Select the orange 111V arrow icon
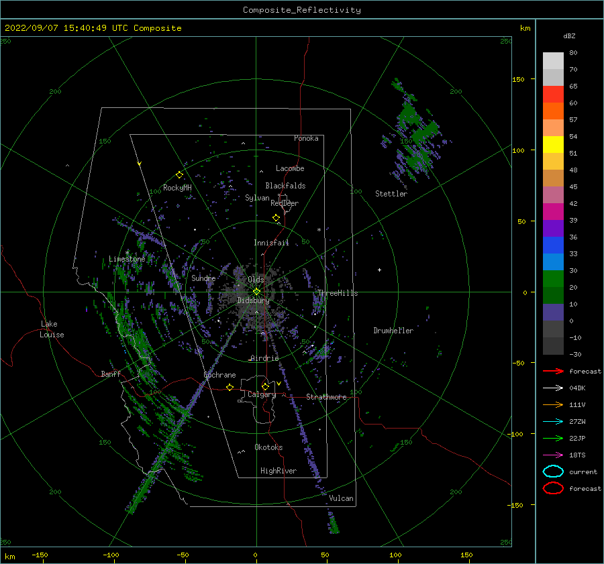Image resolution: width=604 pixels, height=564 pixels. click(553, 404)
